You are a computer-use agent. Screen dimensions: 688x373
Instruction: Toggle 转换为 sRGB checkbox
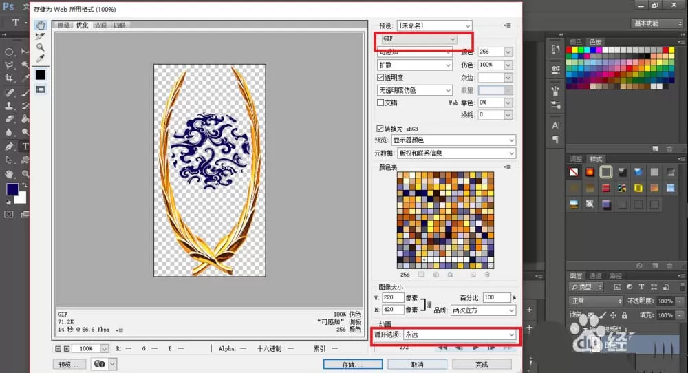[x=380, y=129]
